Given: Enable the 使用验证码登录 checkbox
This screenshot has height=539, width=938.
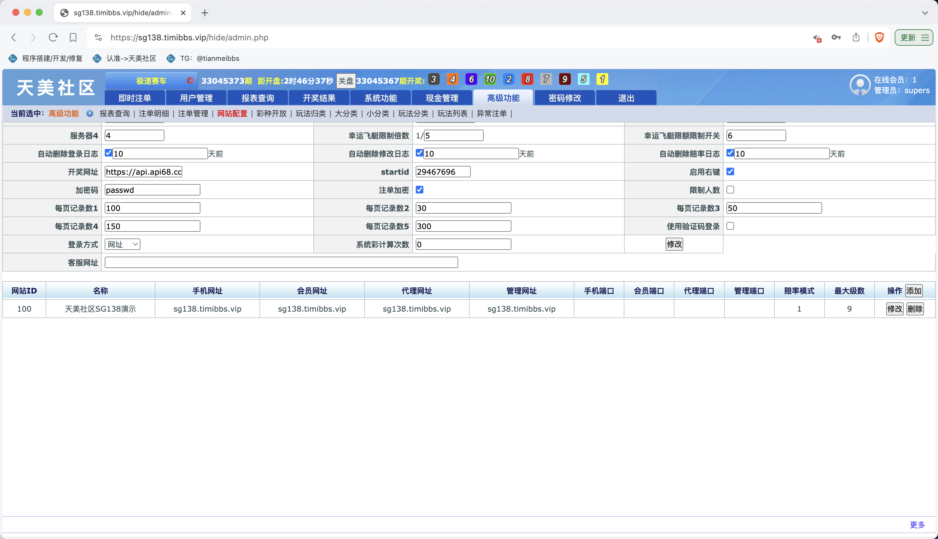Looking at the screenshot, I should click(730, 226).
